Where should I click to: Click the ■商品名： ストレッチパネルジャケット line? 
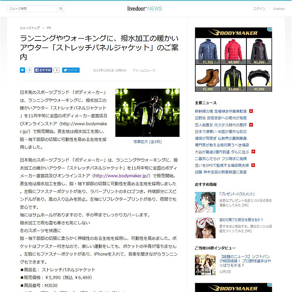[x=58, y=270]
